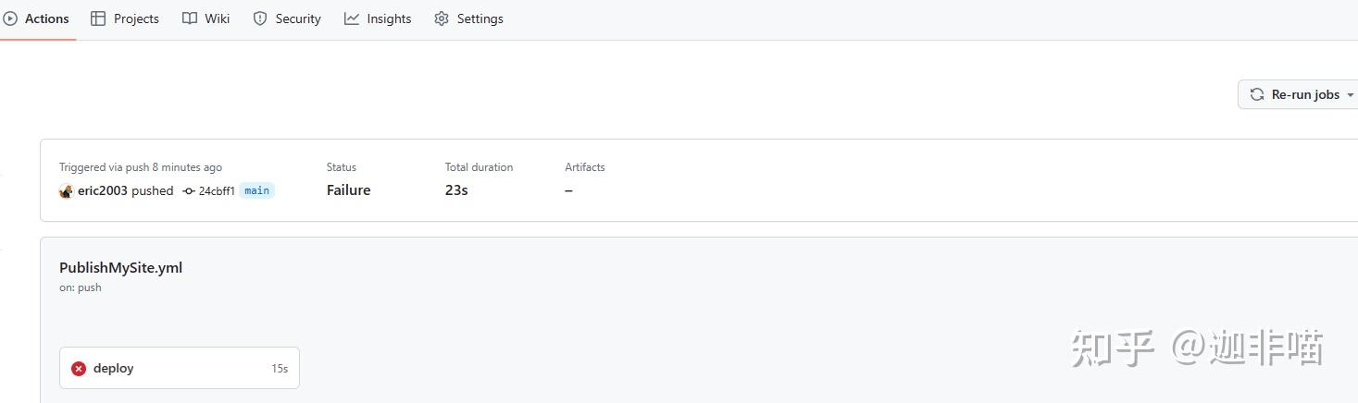Click the Projects table icon
This screenshot has width=1358, height=403.
point(98,18)
